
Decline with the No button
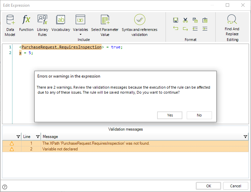199,115
